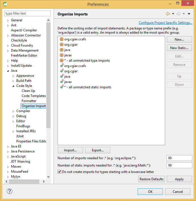The height and width of the screenshot is (201, 196).
Task: Toggle lowercase letter imports checkbox
Action: pyautogui.click(x=59, y=172)
